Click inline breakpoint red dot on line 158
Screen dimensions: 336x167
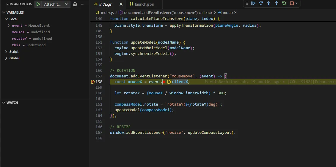point(164,82)
